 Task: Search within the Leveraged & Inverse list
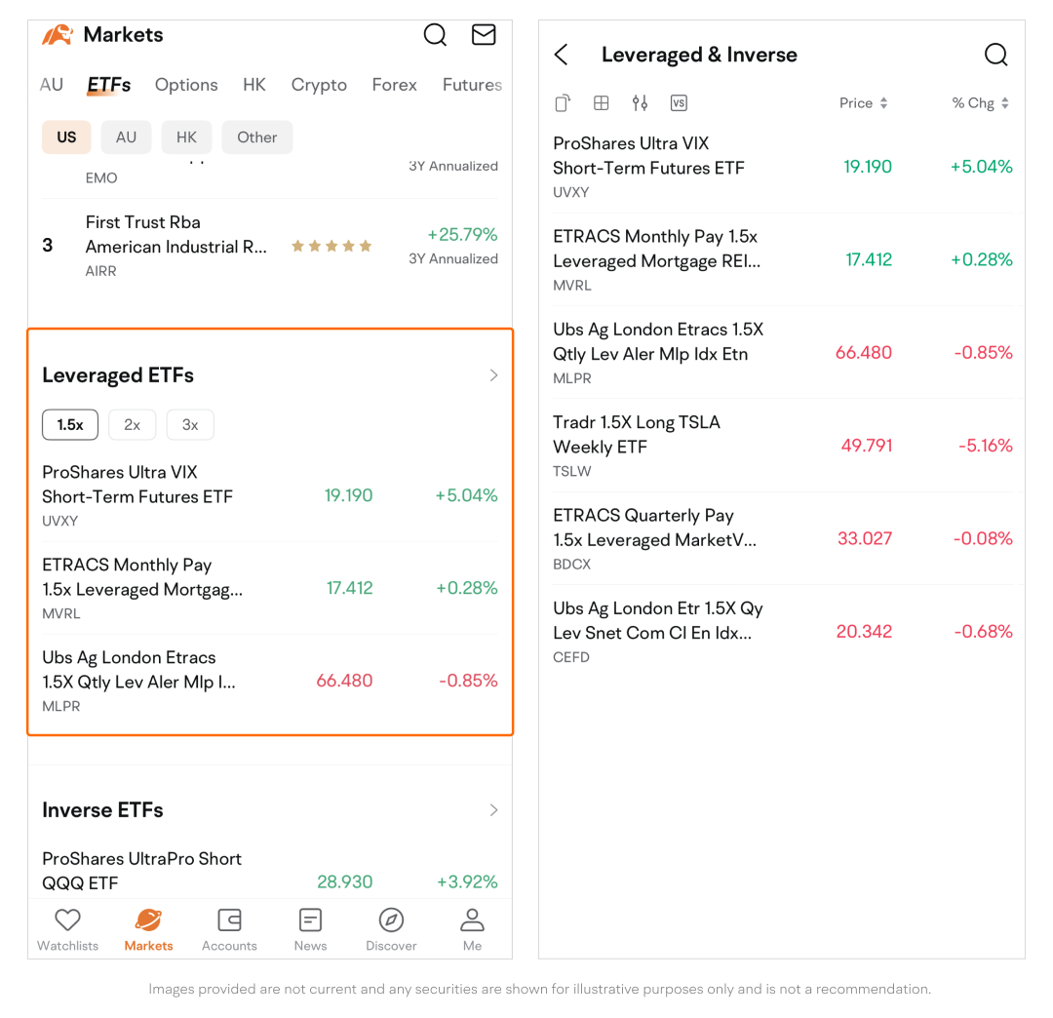pos(995,56)
